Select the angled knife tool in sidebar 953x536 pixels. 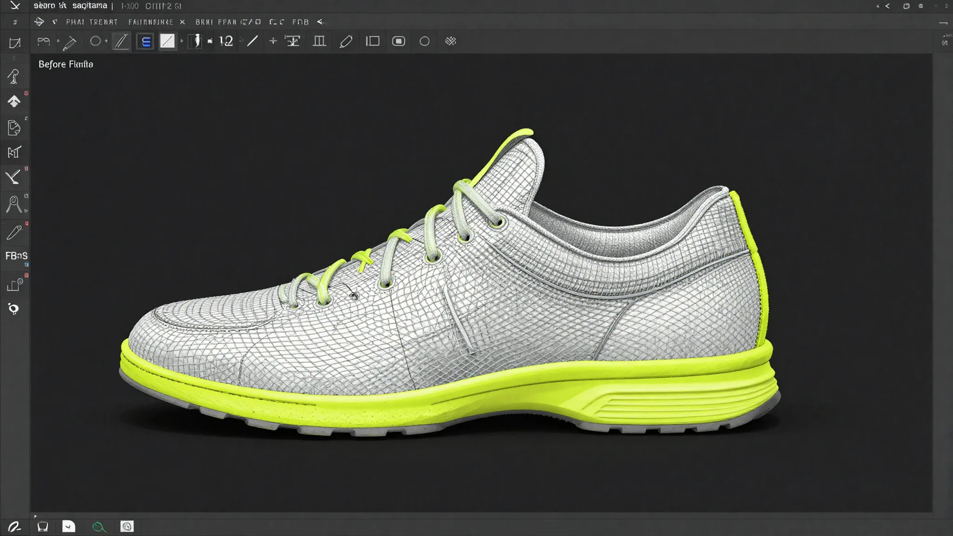13,177
